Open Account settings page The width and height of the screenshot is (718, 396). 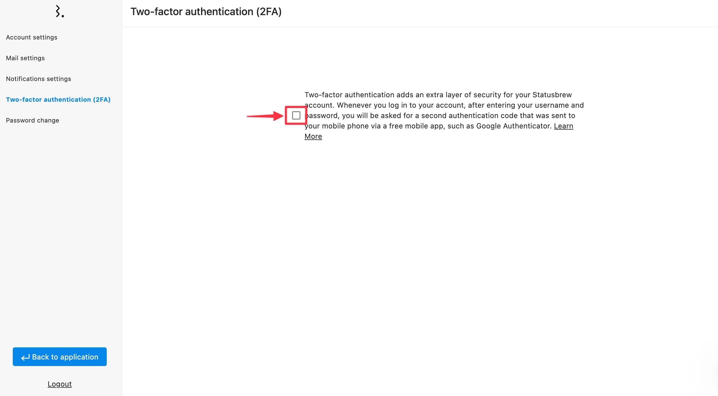[x=31, y=37]
